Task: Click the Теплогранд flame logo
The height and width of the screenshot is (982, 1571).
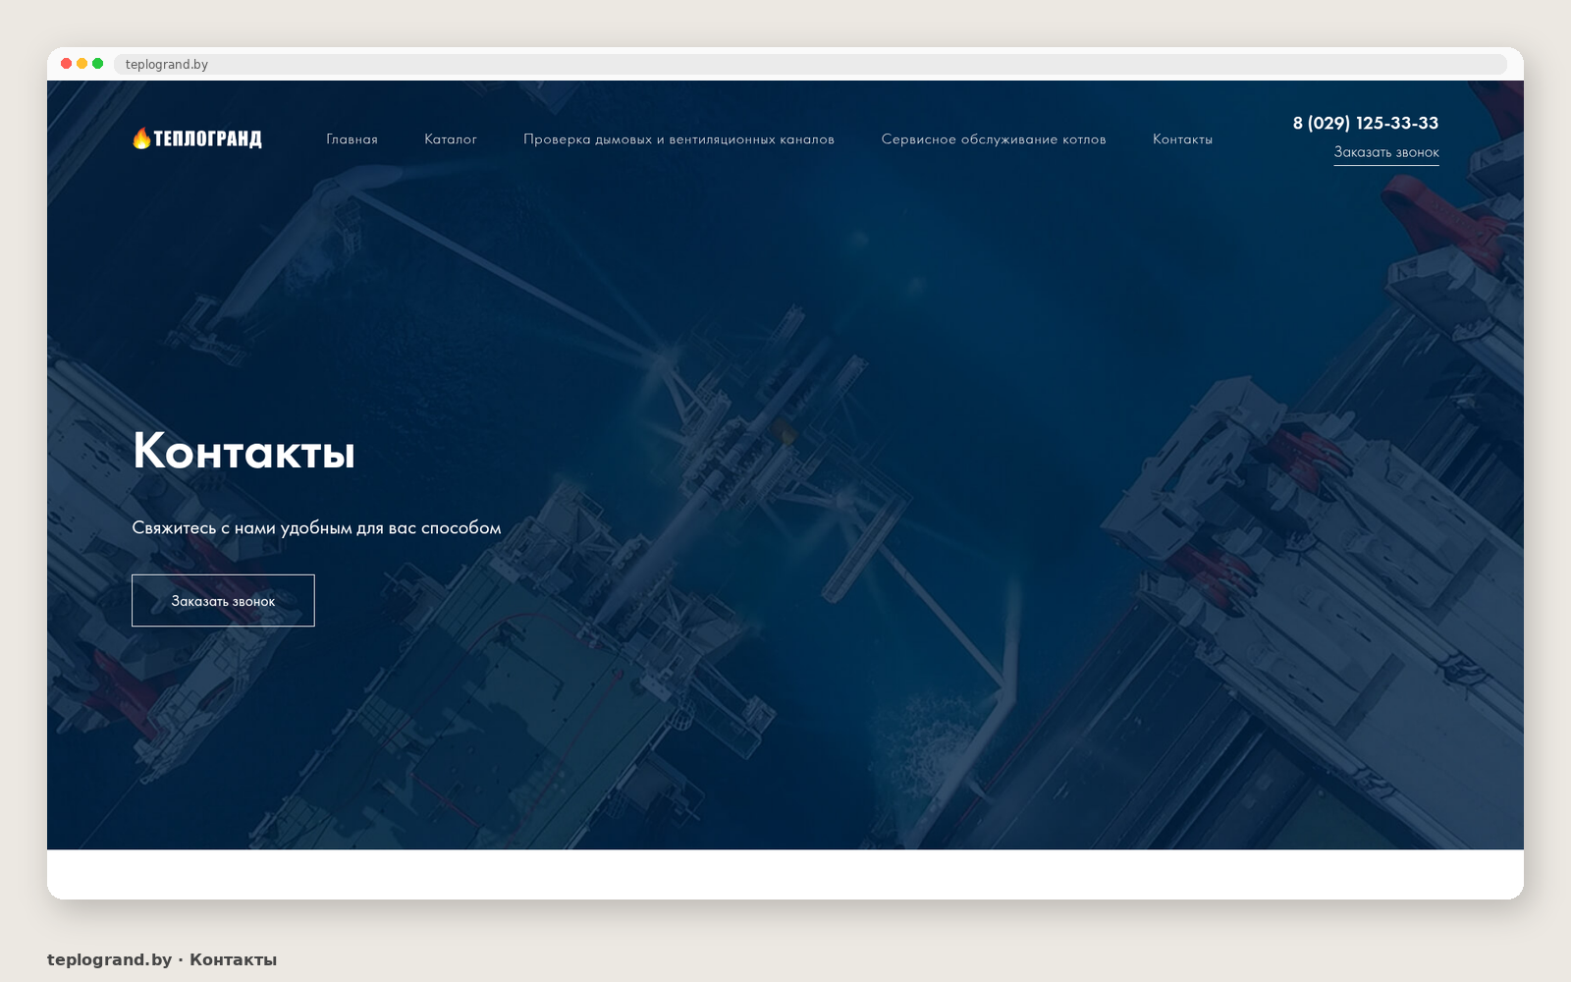Action: point(197,138)
